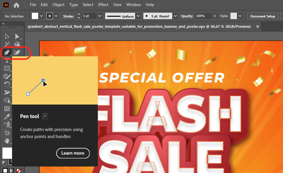Viewport: 283px width, 173px height.
Task: Pick the Magic Wand tool
Action: [x=7, y=44]
